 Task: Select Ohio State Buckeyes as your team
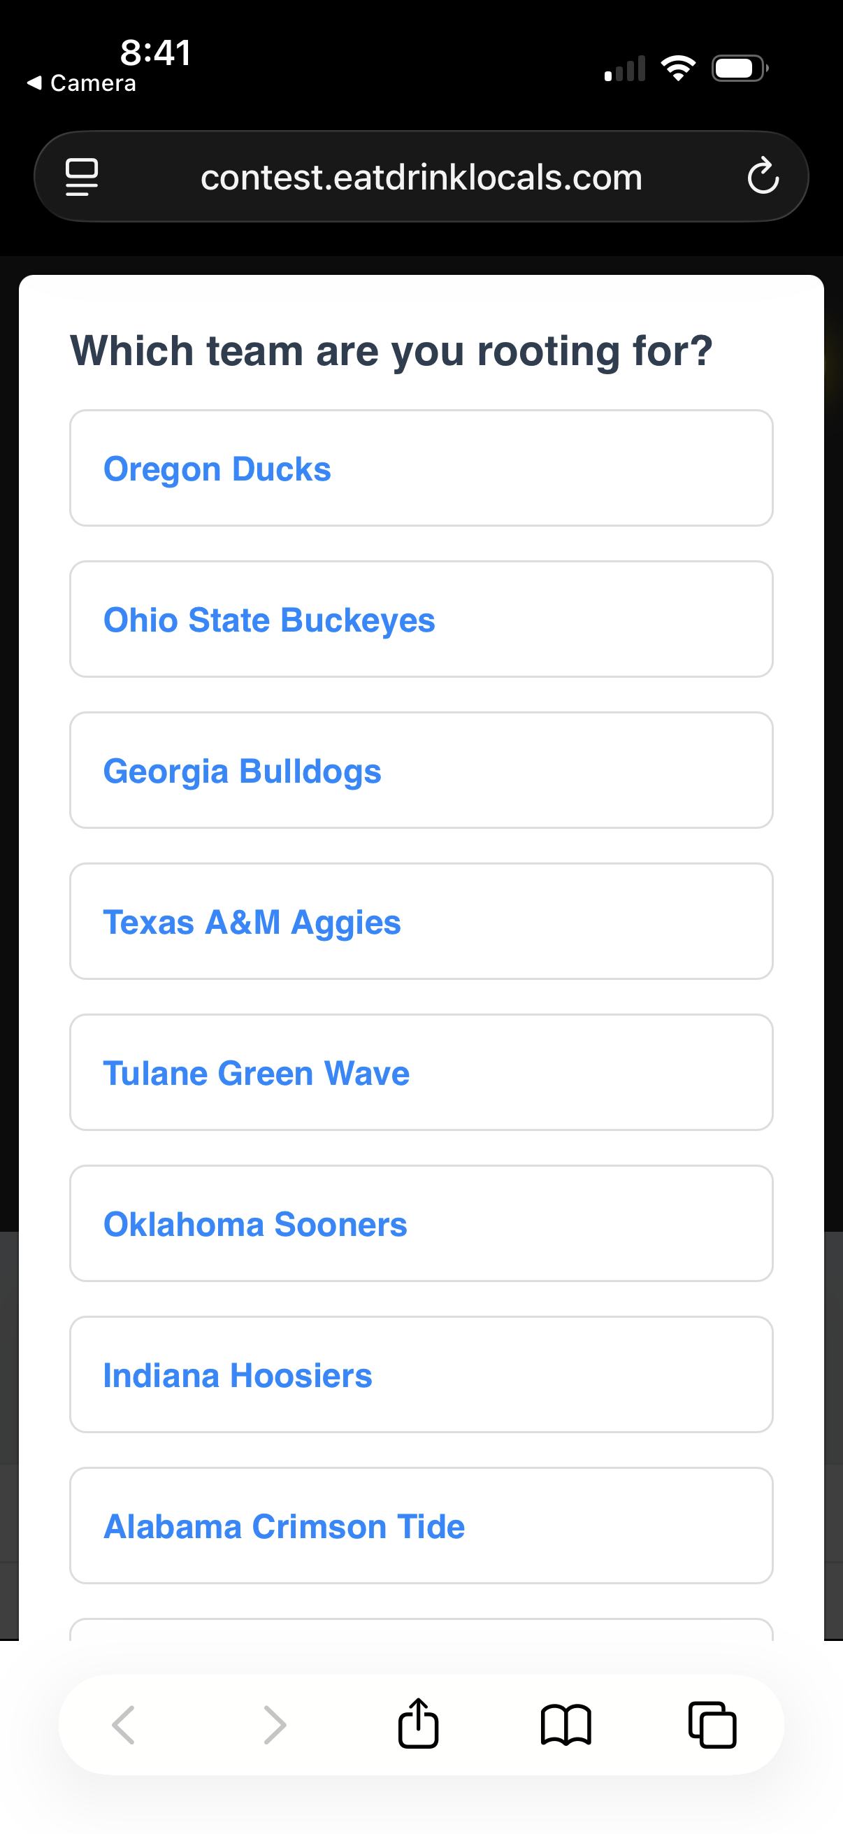coord(421,620)
